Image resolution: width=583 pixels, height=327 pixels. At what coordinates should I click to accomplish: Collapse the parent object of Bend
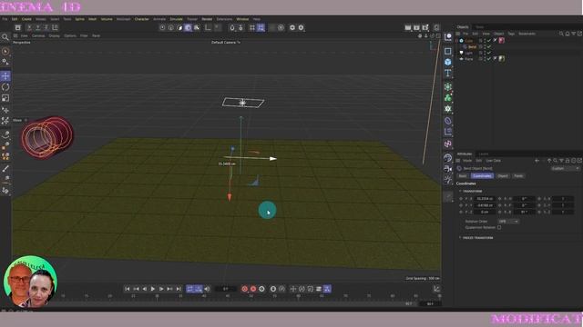457,41
